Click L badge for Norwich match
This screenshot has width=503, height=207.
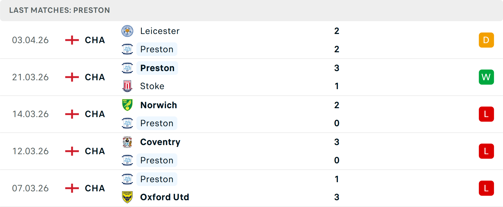tap(486, 114)
